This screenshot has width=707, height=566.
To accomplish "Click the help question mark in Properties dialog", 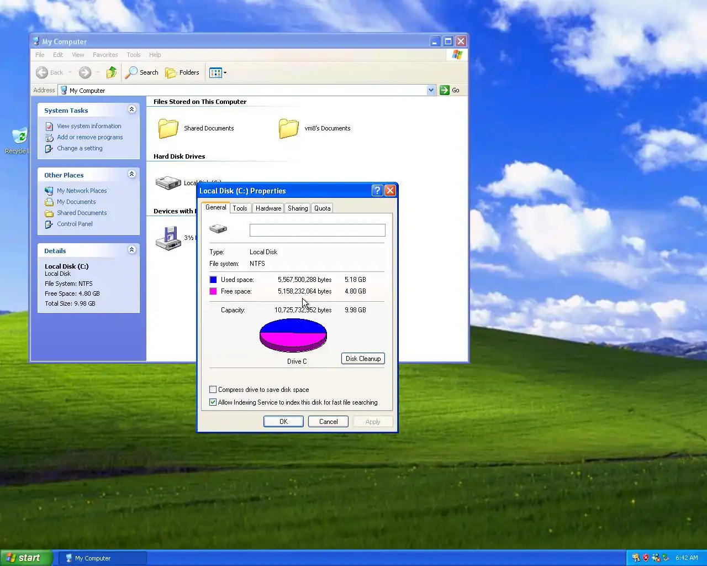I will [x=377, y=191].
